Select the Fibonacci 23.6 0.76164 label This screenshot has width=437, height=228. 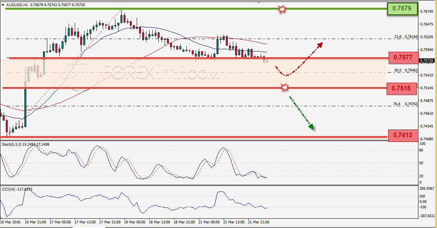406,37
